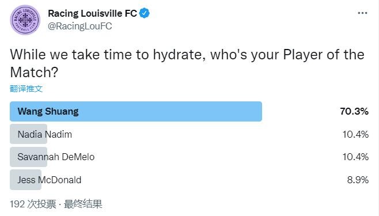Open the @RacingLouFC handle link
The image size is (379, 216).
pos(79,26)
